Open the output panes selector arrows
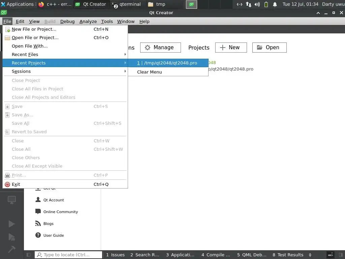Screen dimensions: 345x259 coord(310,255)
